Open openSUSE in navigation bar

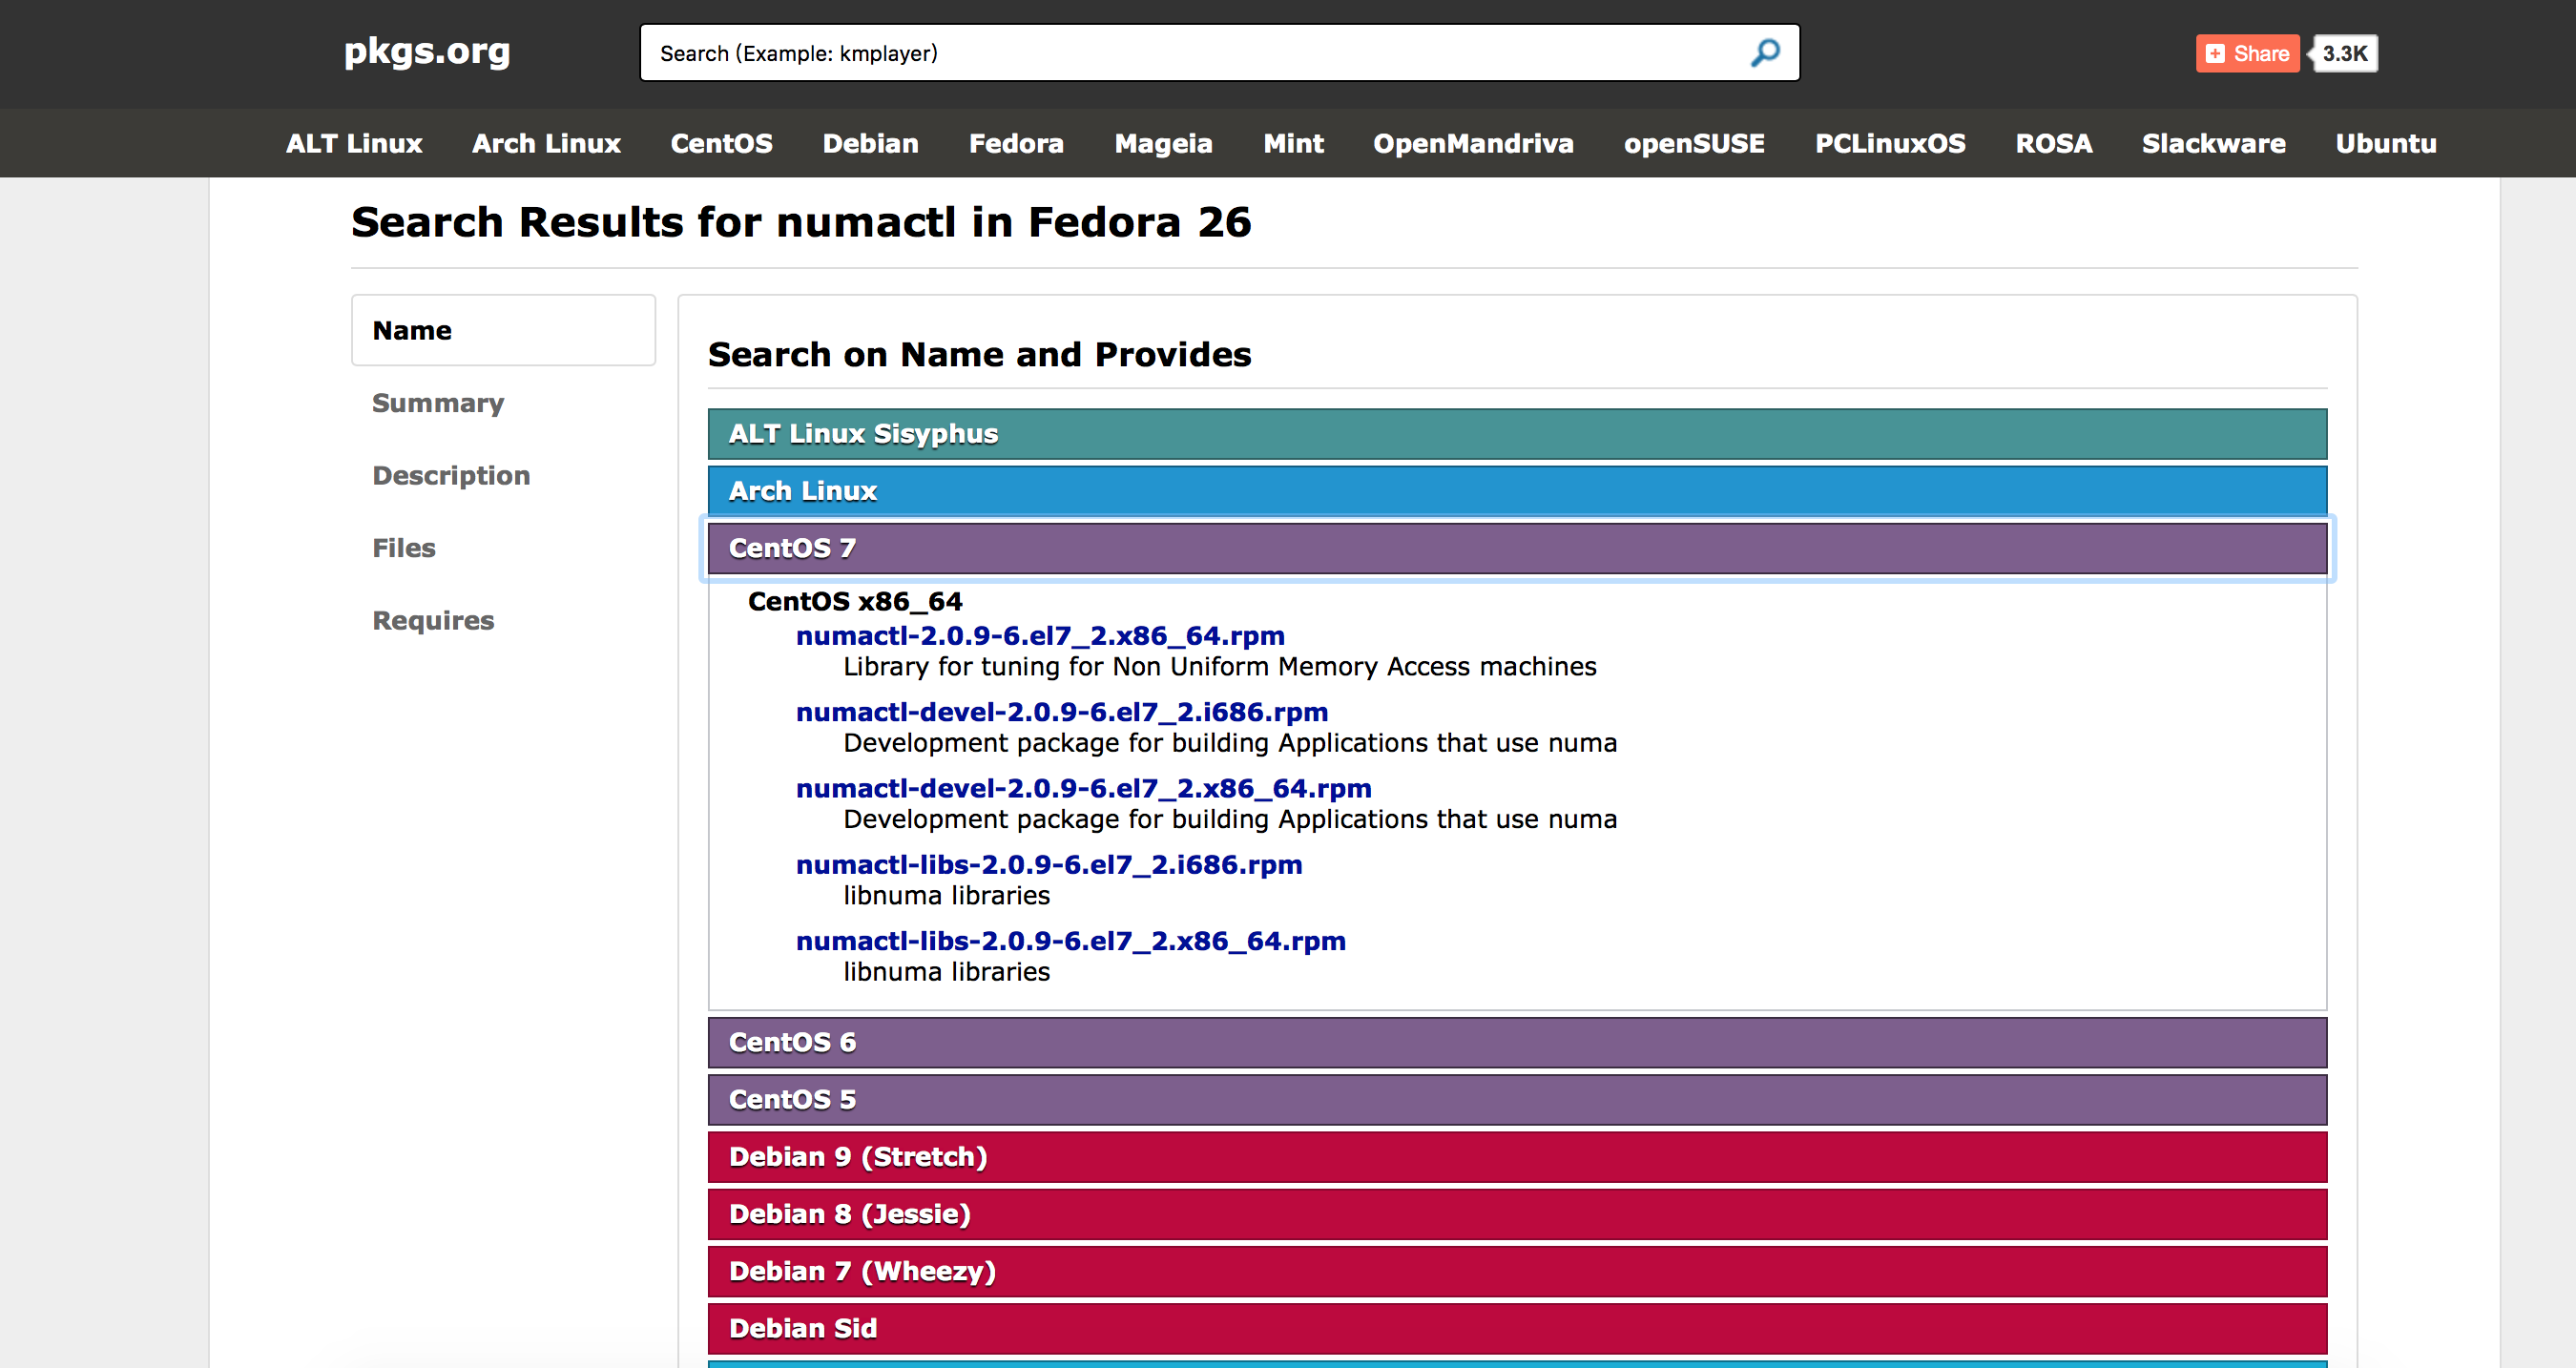pos(1694,143)
